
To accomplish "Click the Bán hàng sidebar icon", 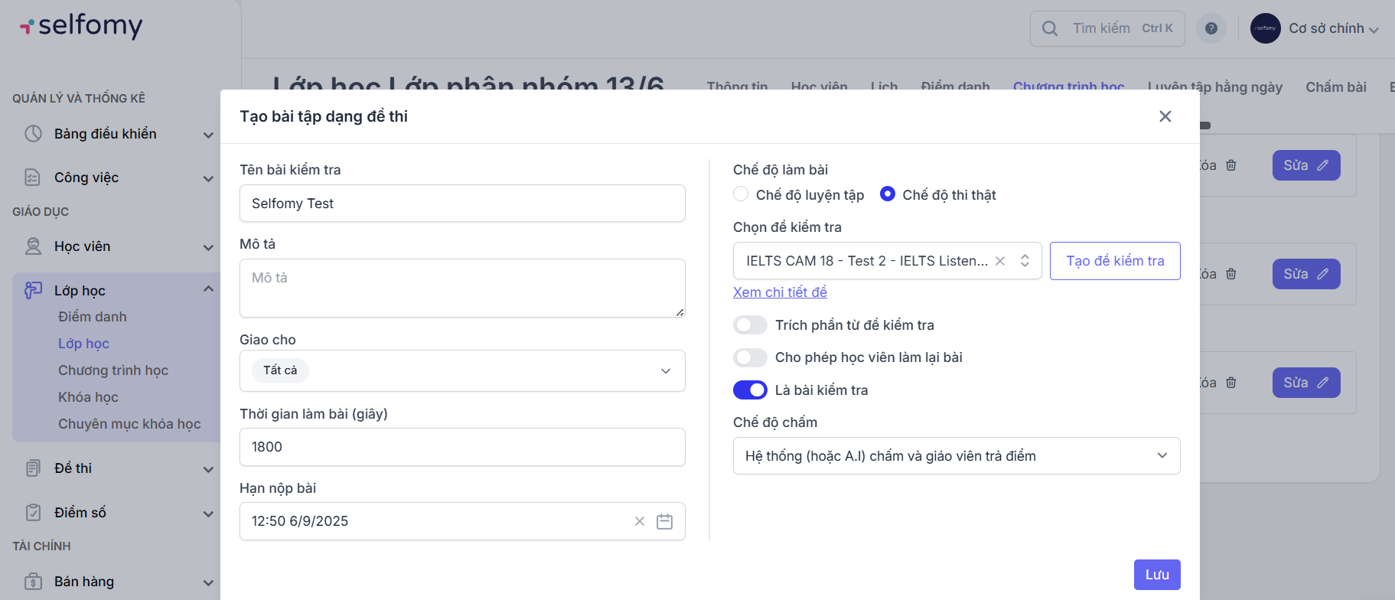I will (33, 582).
